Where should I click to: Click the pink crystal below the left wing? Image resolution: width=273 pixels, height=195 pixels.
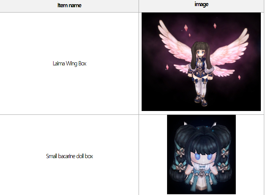[167, 67]
